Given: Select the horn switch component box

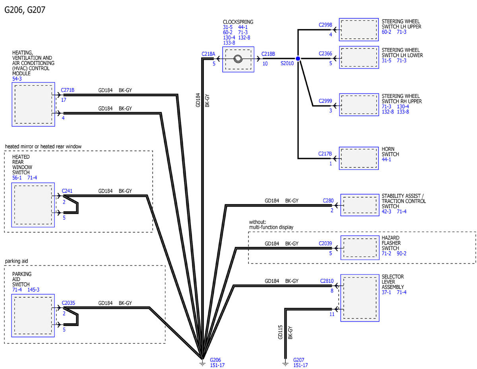Looking at the screenshot, I should pos(359,158).
